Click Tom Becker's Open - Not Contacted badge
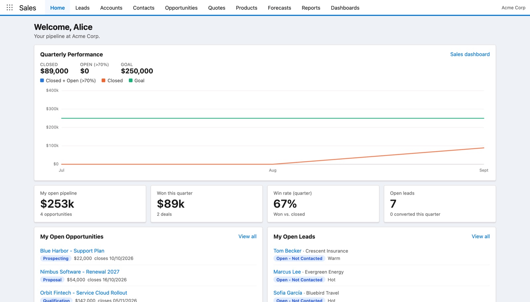Image resolution: width=530 pixels, height=302 pixels. click(299, 259)
